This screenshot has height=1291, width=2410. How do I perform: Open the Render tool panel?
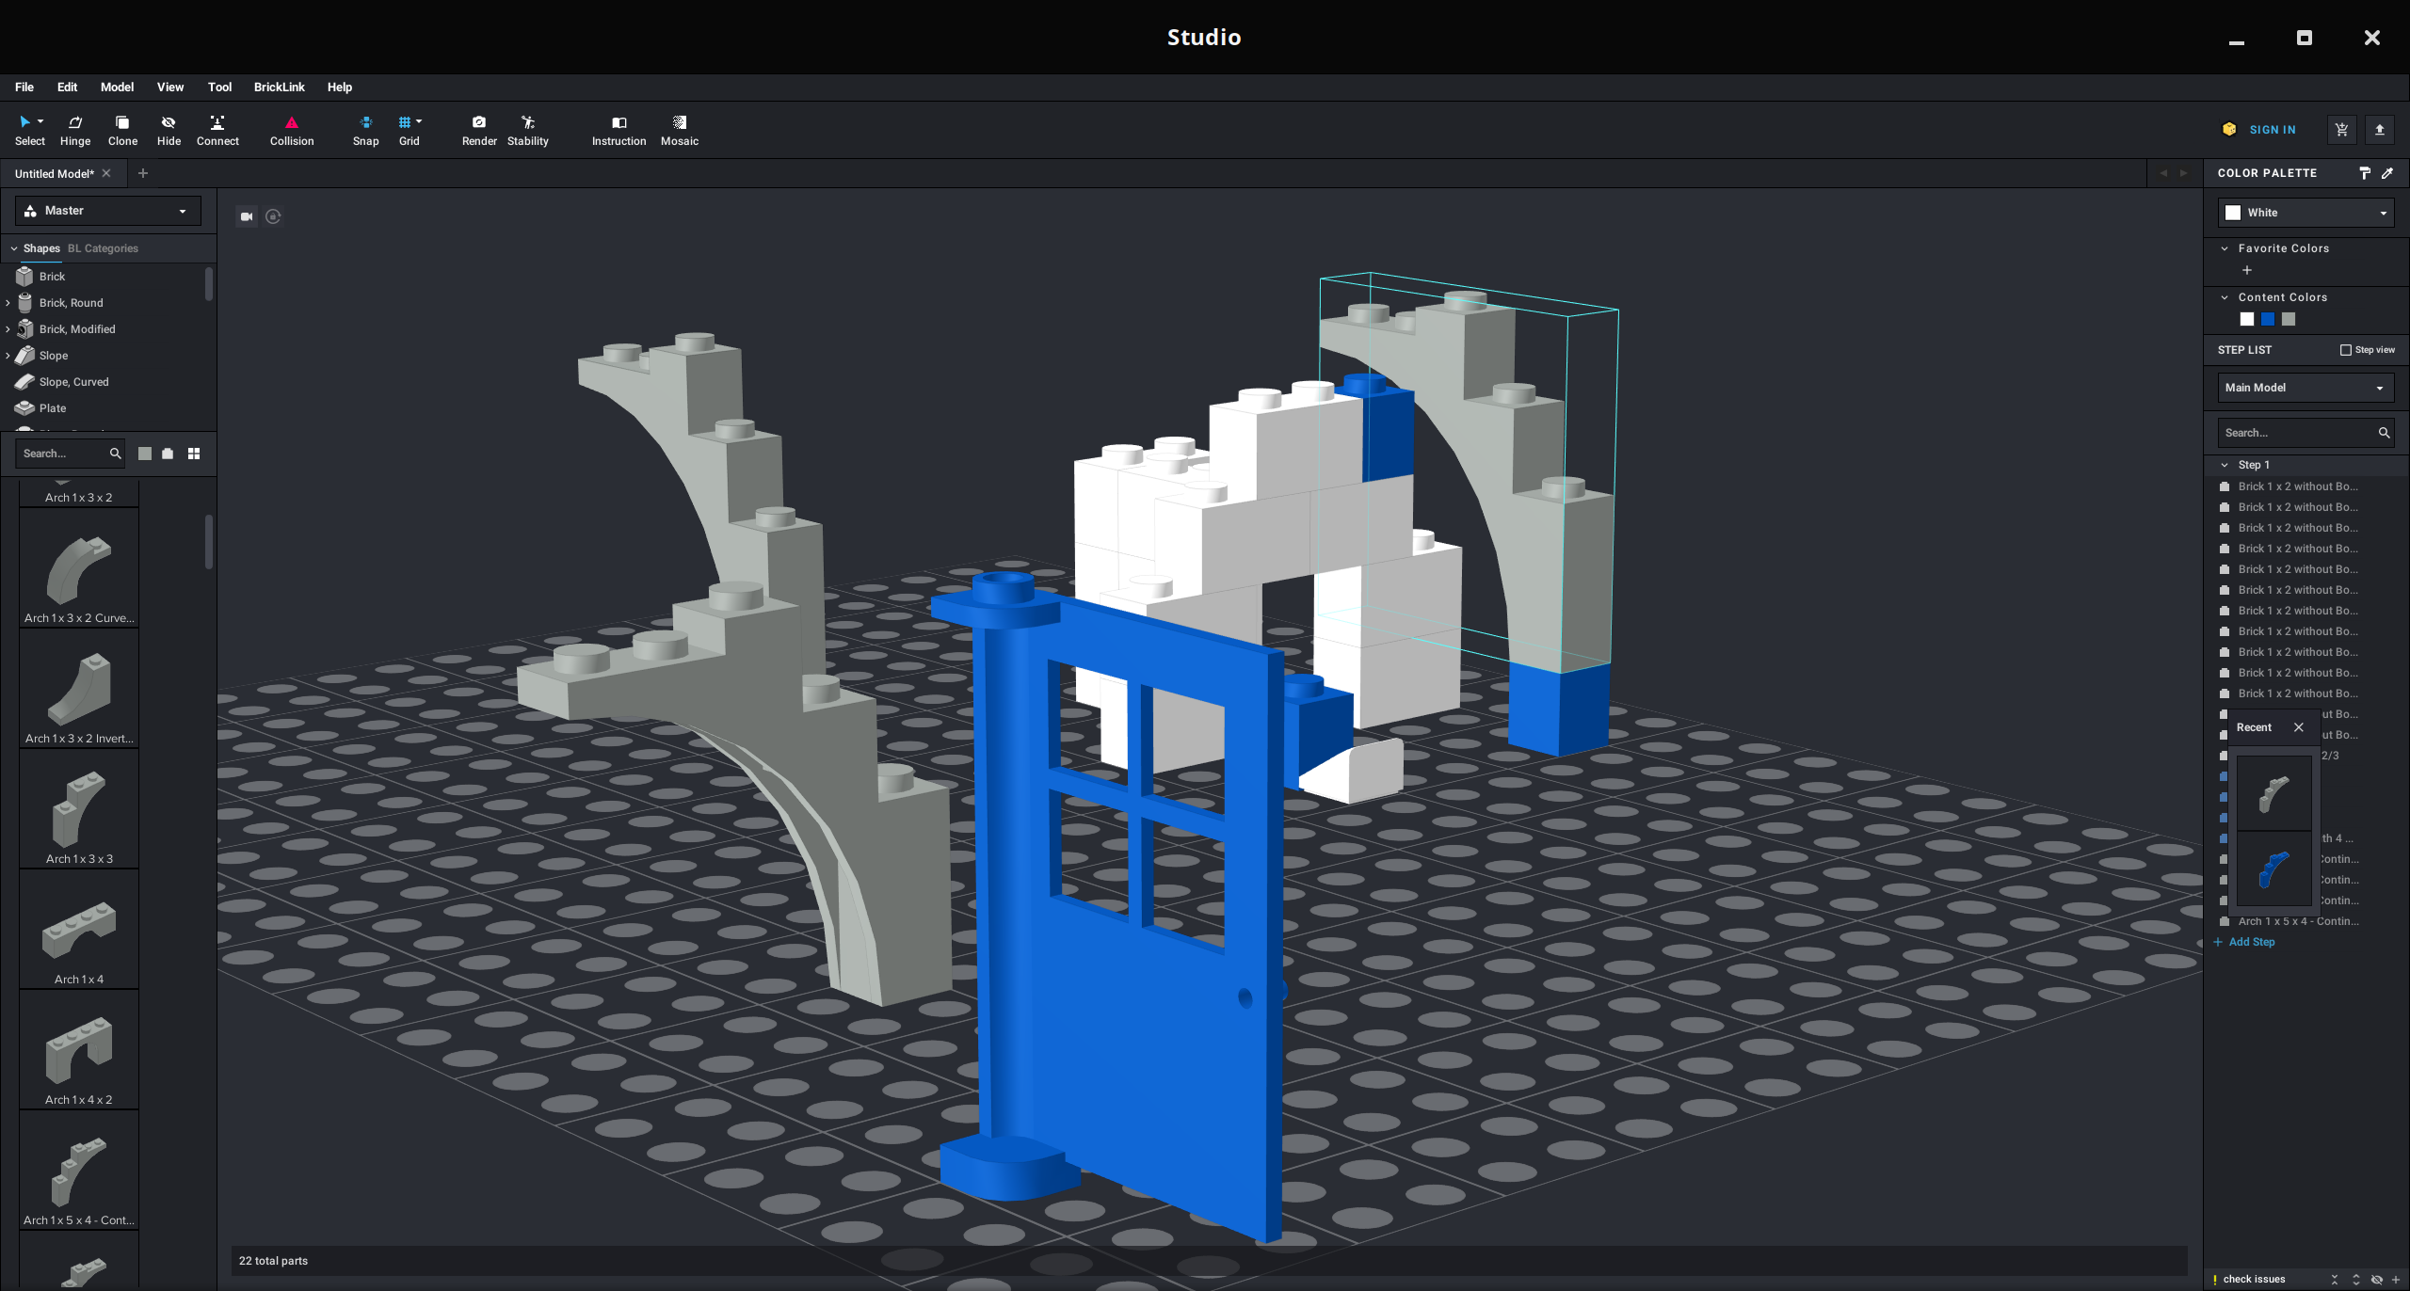(478, 129)
